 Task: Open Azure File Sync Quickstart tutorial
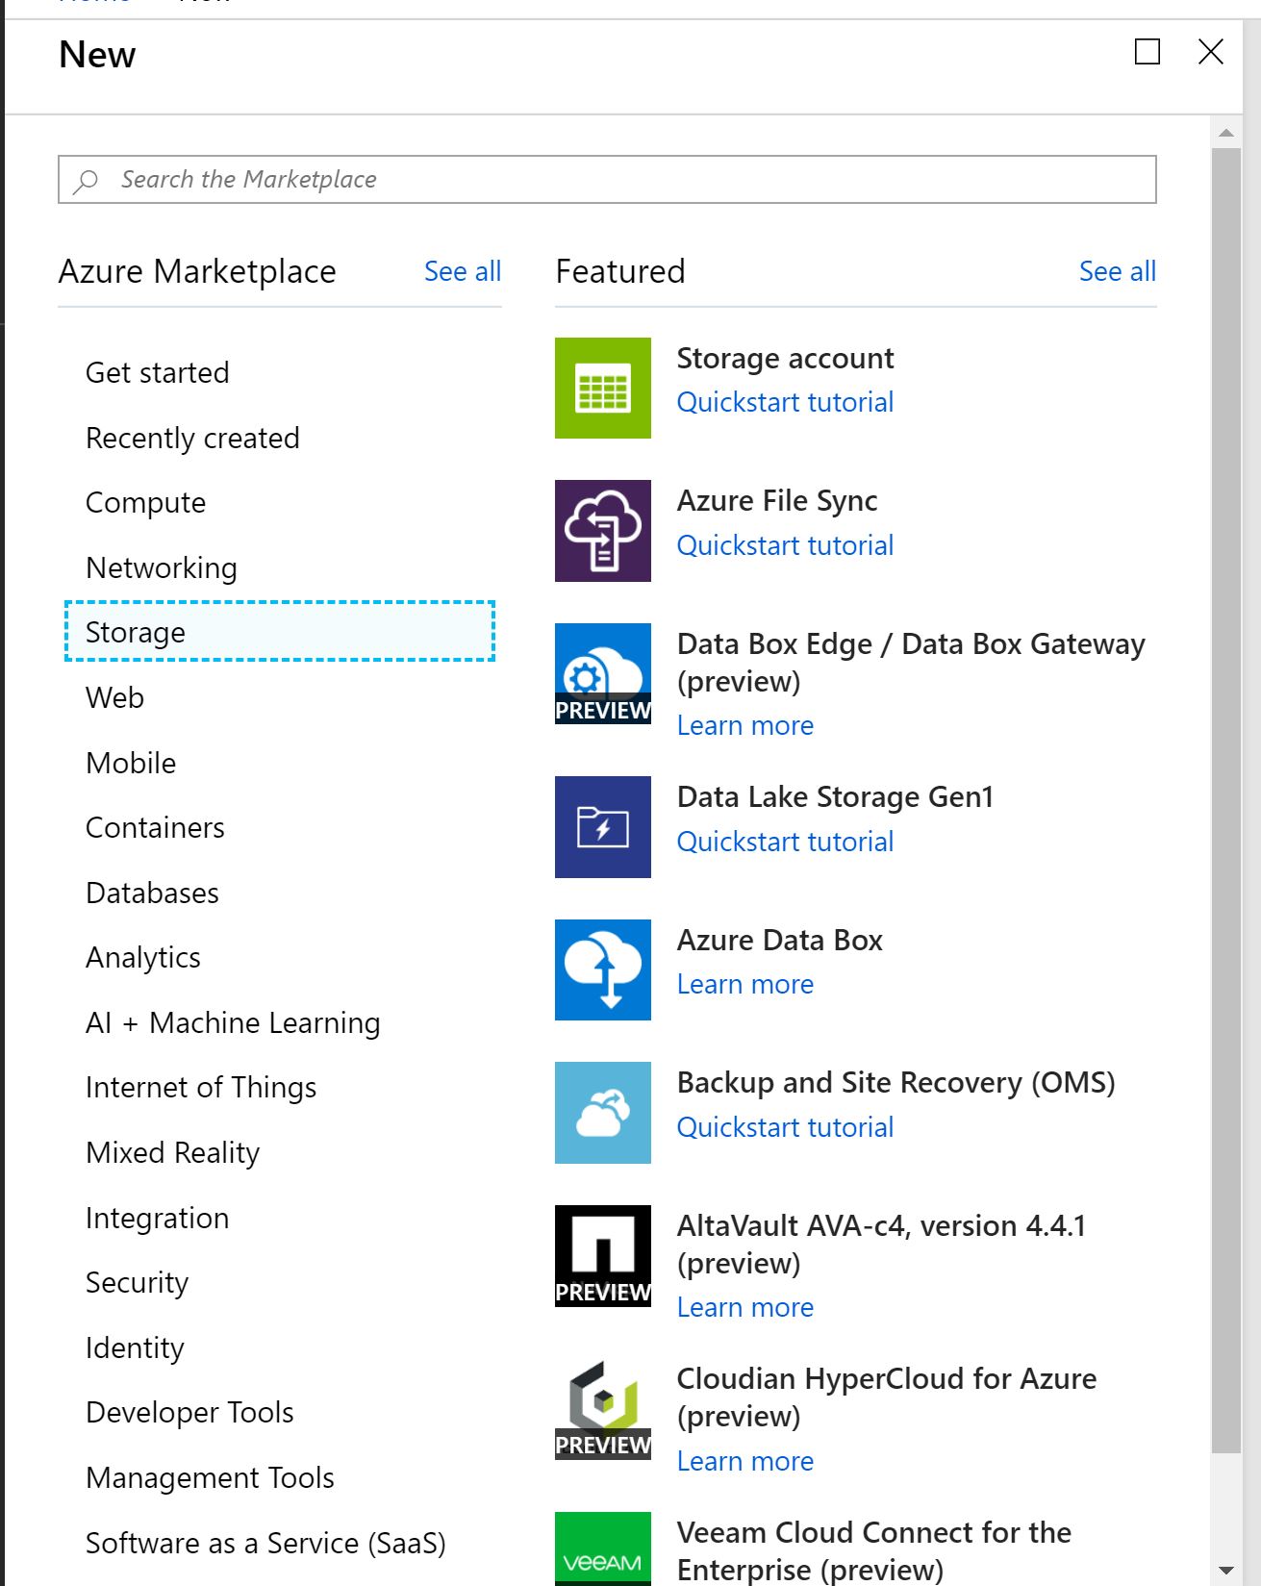click(x=785, y=545)
